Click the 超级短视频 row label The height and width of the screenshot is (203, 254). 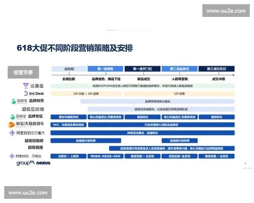coord(34,141)
